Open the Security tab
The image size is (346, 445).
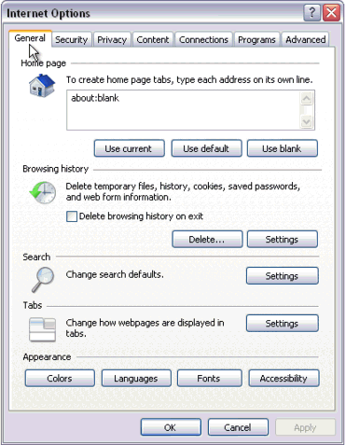tap(72, 40)
